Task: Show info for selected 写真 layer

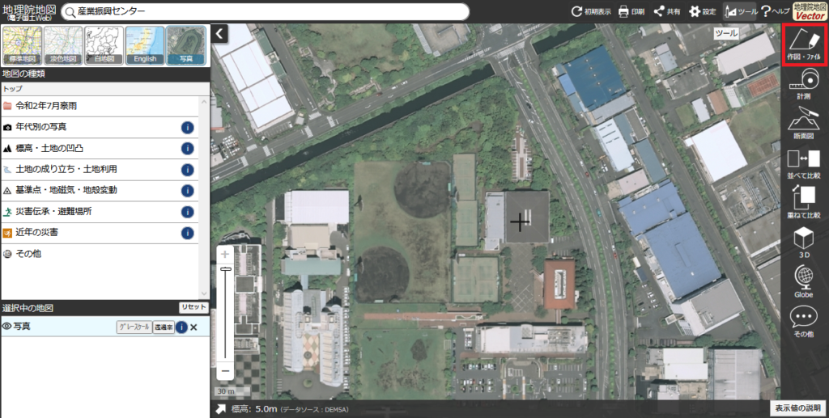Action: [181, 327]
